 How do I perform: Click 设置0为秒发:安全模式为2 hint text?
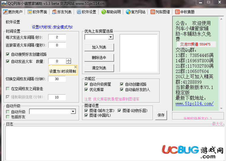[x=52, y=27]
